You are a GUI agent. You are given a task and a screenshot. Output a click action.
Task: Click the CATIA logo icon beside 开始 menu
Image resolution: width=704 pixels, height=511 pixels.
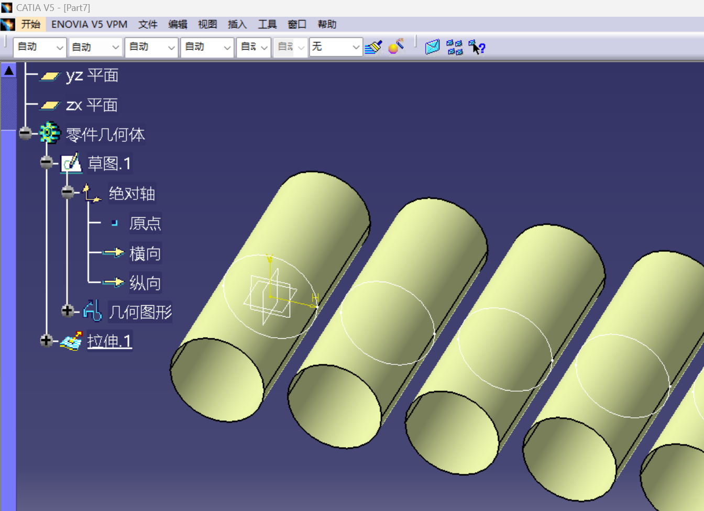coord(8,24)
